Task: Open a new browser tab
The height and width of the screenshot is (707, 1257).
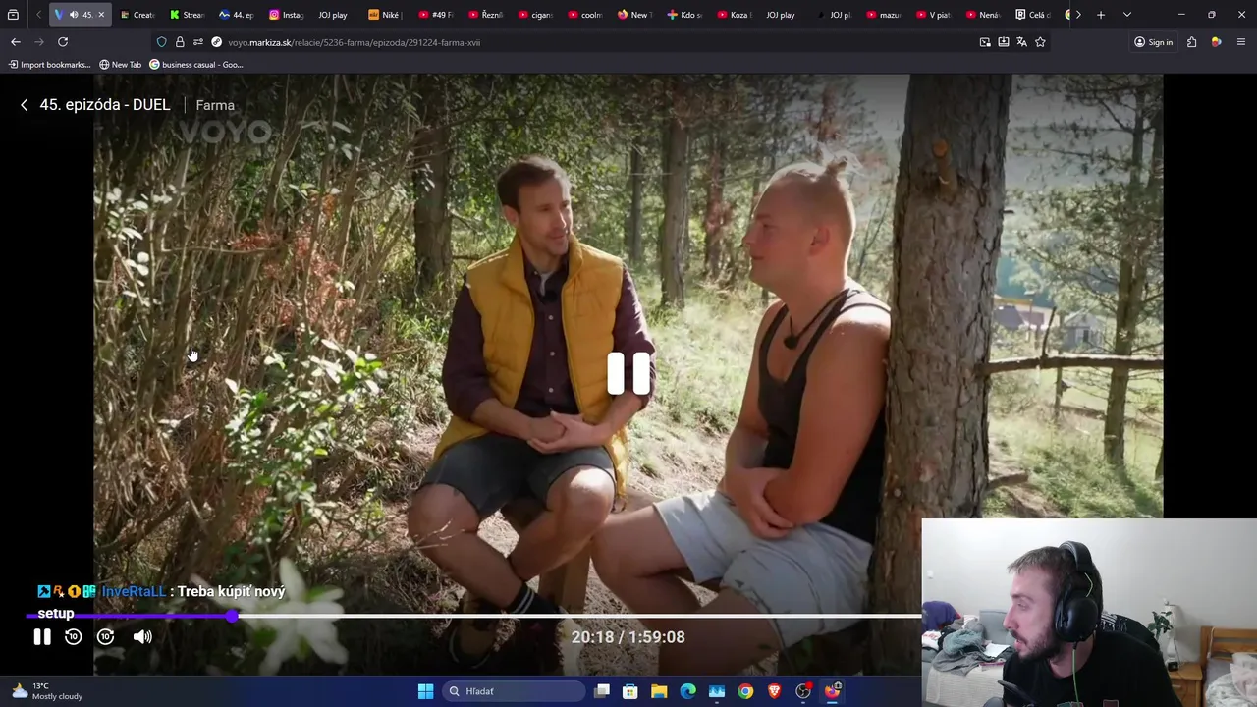Action: pyautogui.click(x=1101, y=15)
